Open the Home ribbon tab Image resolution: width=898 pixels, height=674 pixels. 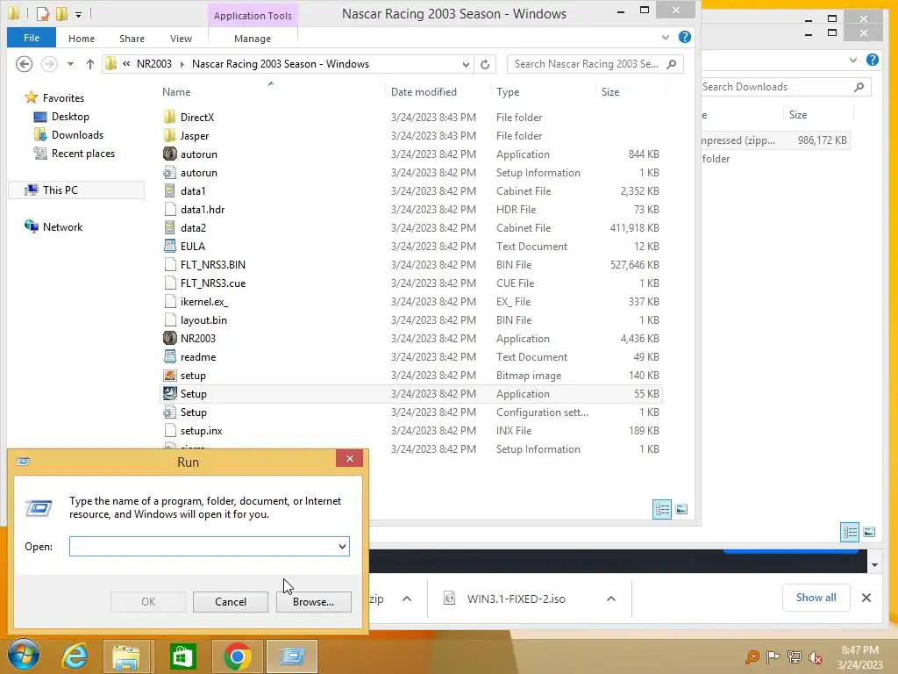tap(82, 39)
